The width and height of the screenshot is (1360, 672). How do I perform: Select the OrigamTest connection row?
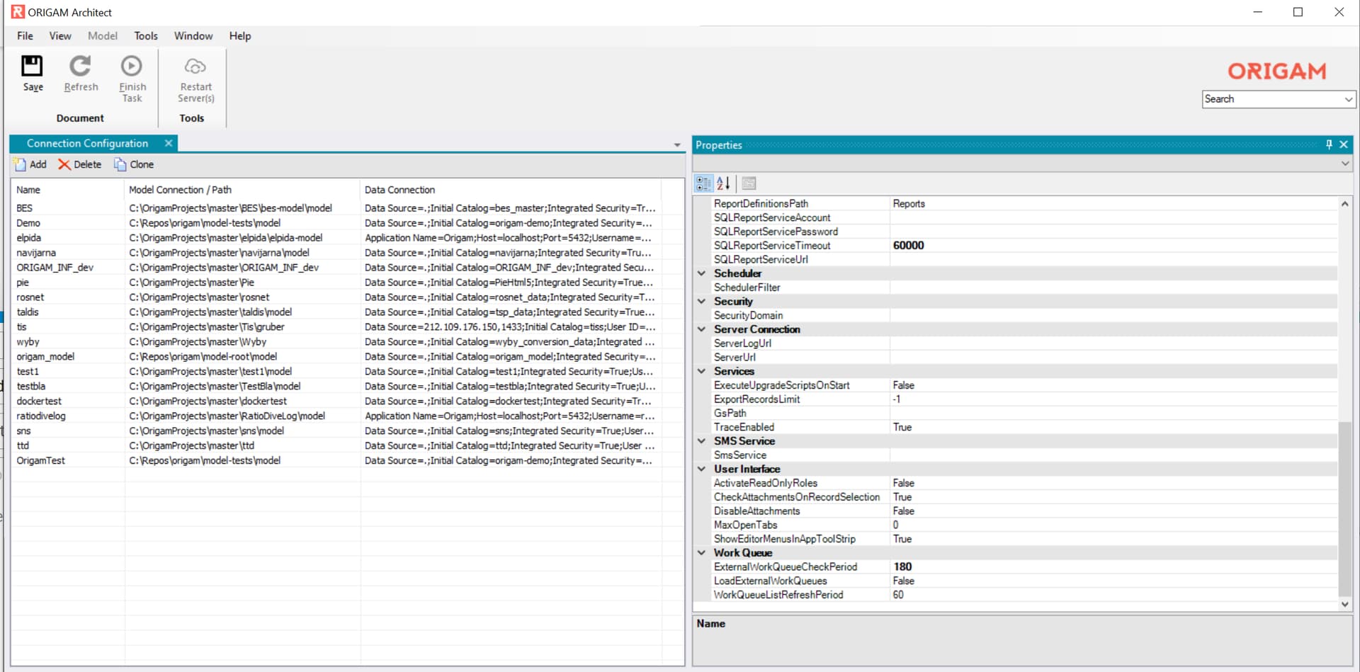(336, 460)
